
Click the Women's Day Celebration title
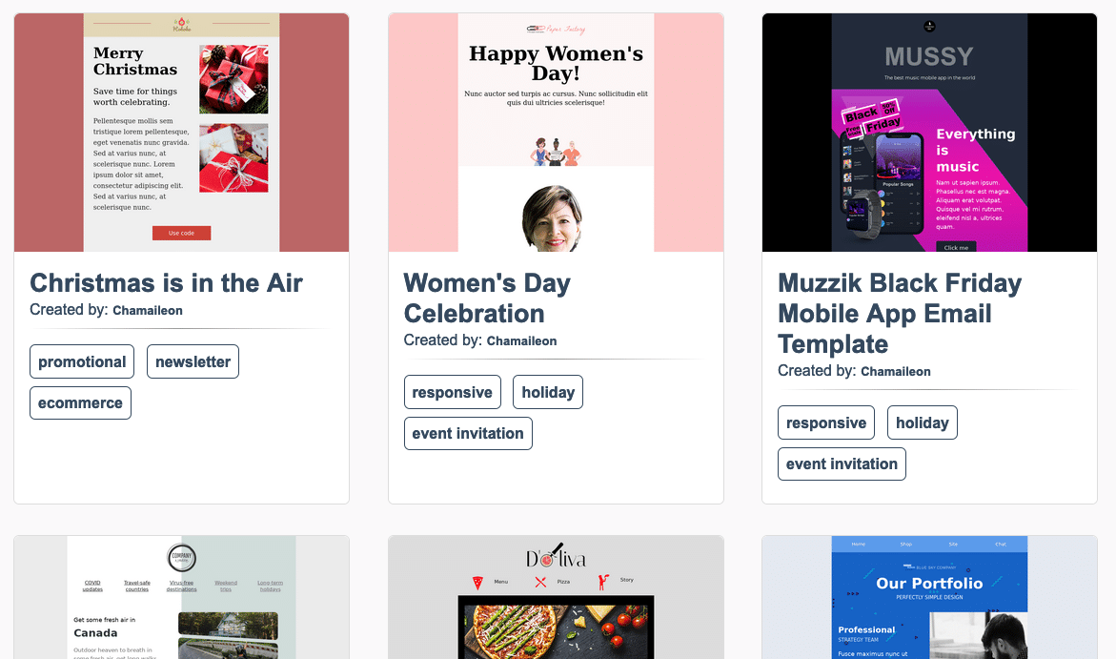click(x=487, y=298)
